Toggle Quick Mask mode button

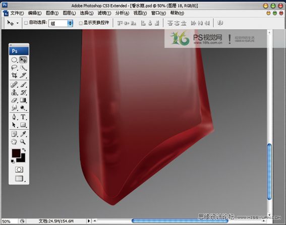[x=19, y=170]
